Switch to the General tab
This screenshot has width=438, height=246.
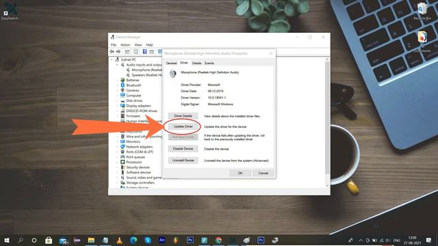[171, 64]
